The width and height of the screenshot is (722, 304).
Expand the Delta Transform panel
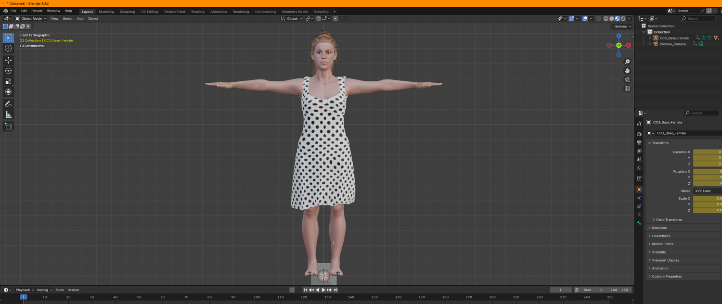pyautogui.click(x=669, y=220)
